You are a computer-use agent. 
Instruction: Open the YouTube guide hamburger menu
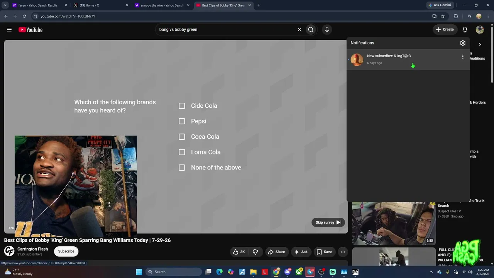coord(9,30)
